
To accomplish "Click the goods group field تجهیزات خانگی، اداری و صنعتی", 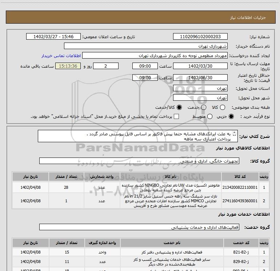I will 139,161.
